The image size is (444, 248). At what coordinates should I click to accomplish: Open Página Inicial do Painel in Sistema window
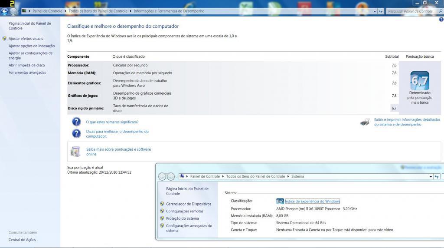[187, 191]
